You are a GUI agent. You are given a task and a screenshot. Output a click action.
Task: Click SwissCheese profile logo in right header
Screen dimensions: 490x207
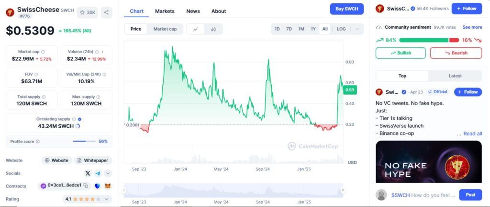pos(379,9)
